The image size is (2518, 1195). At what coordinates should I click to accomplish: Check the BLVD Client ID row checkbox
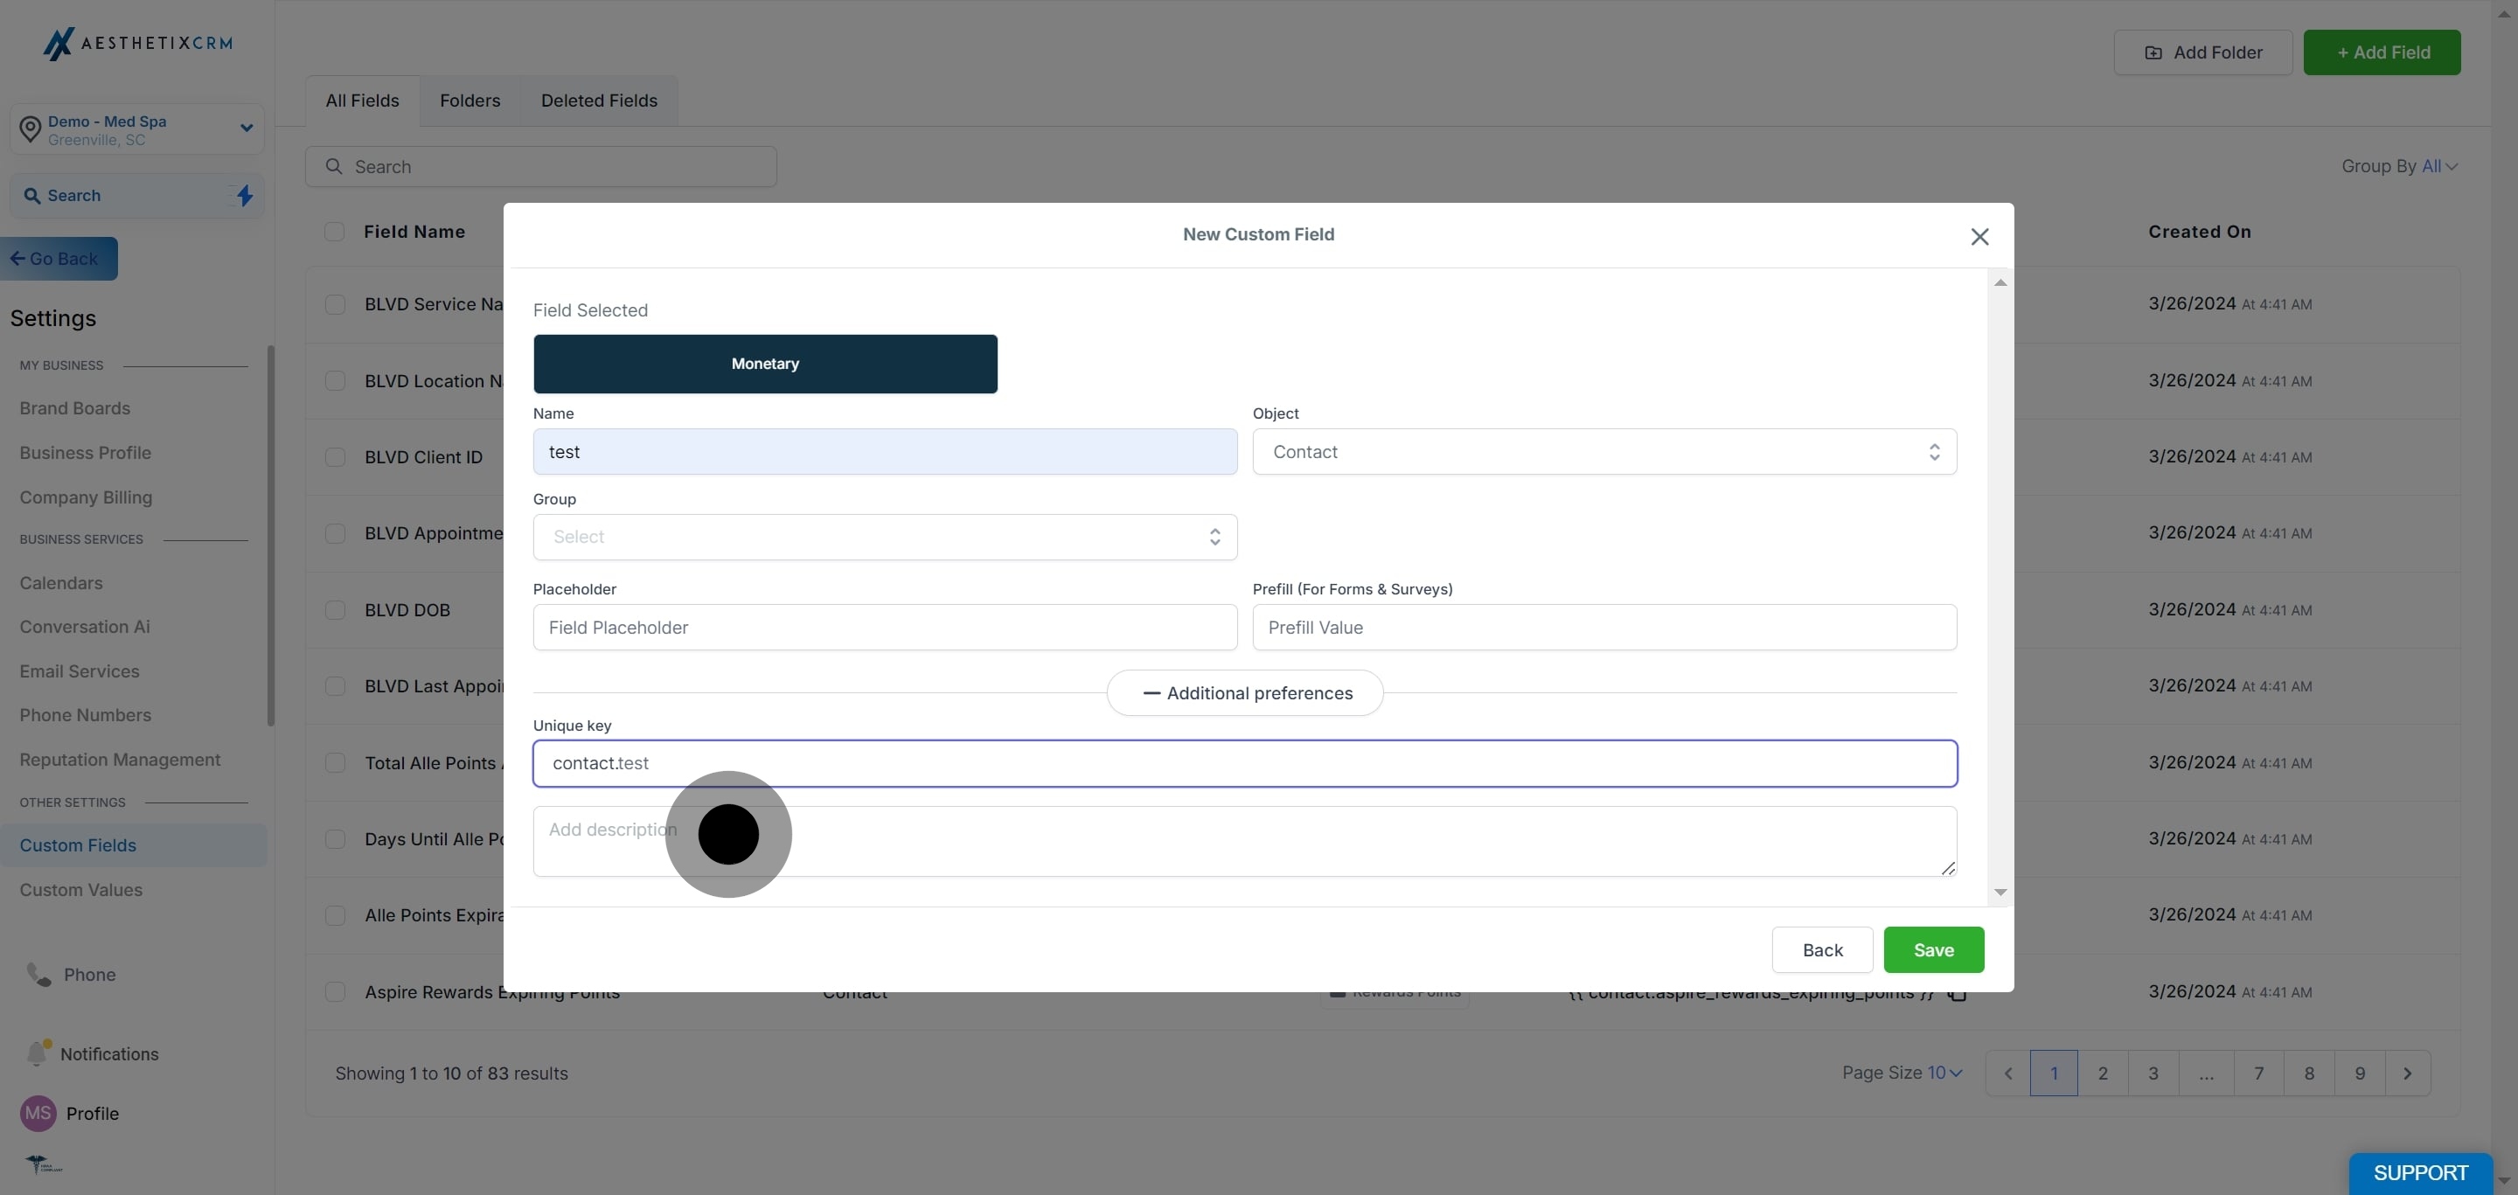335,457
